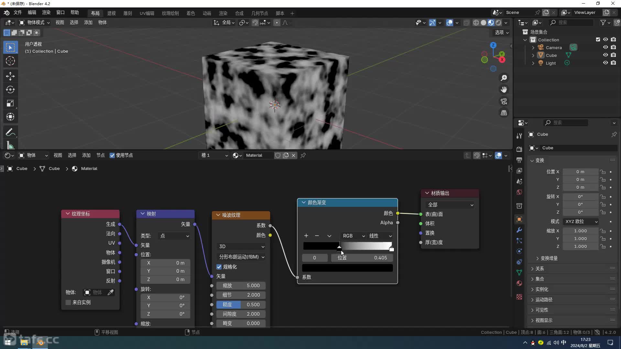This screenshot has width=621, height=349.
Task: Click the pan view hand icon
Action: click(x=504, y=90)
